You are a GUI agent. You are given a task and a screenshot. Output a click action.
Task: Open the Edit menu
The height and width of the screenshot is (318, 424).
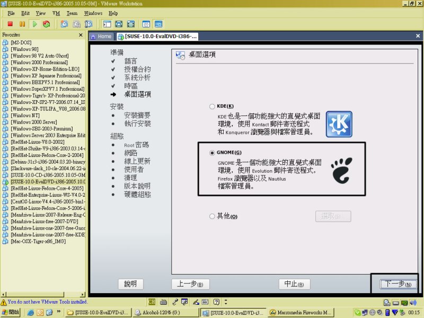click(25, 13)
